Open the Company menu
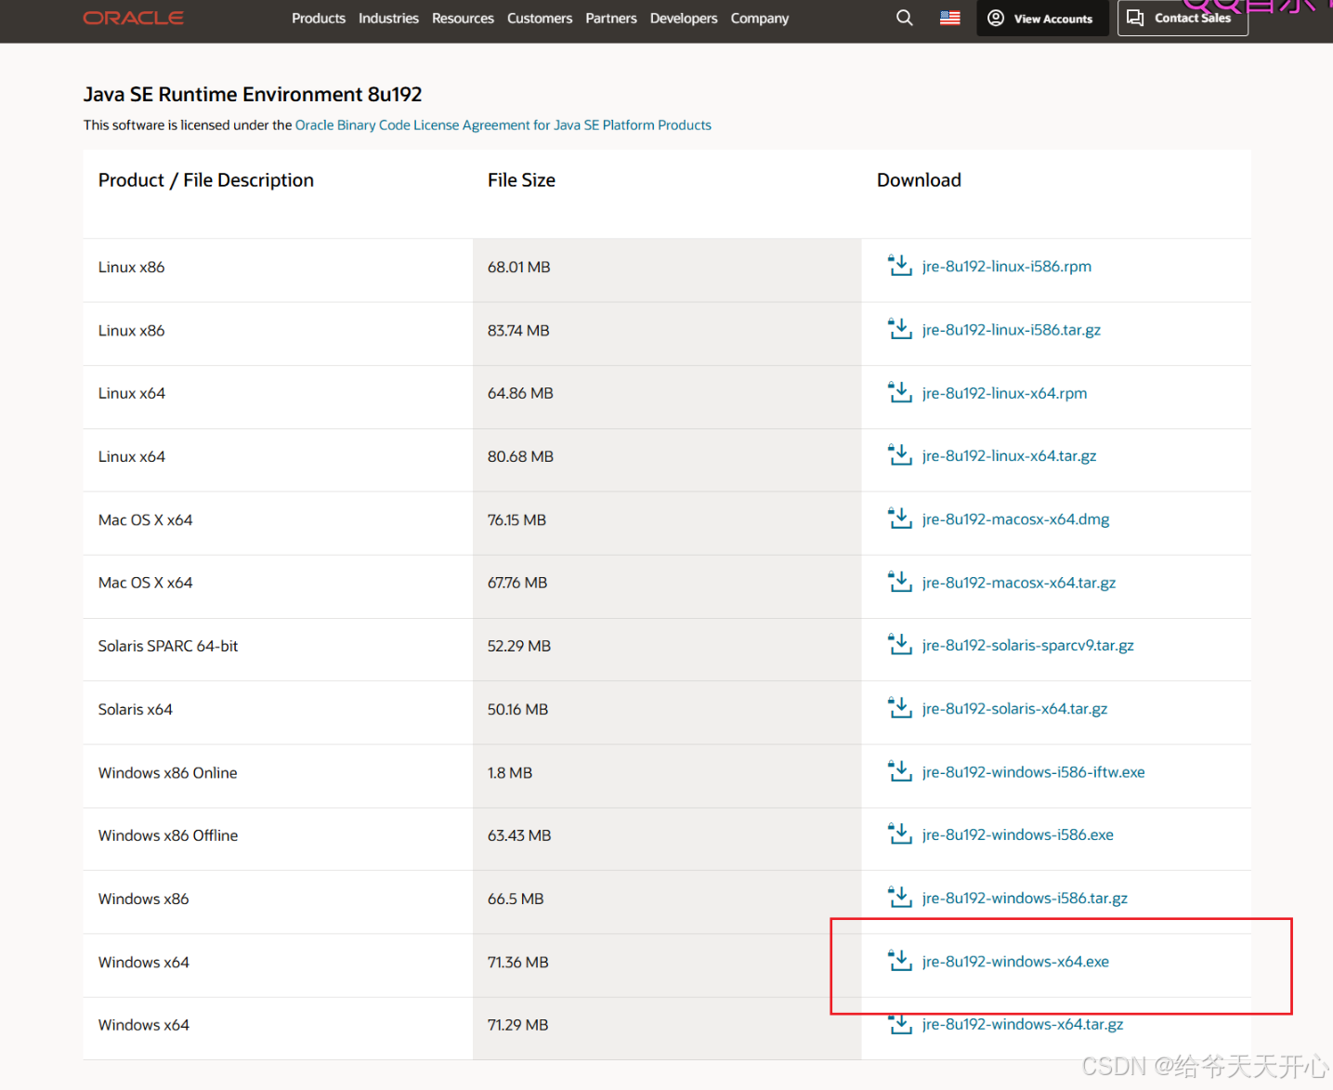Screen dimensions: 1333x1090 [x=760, y=18]
